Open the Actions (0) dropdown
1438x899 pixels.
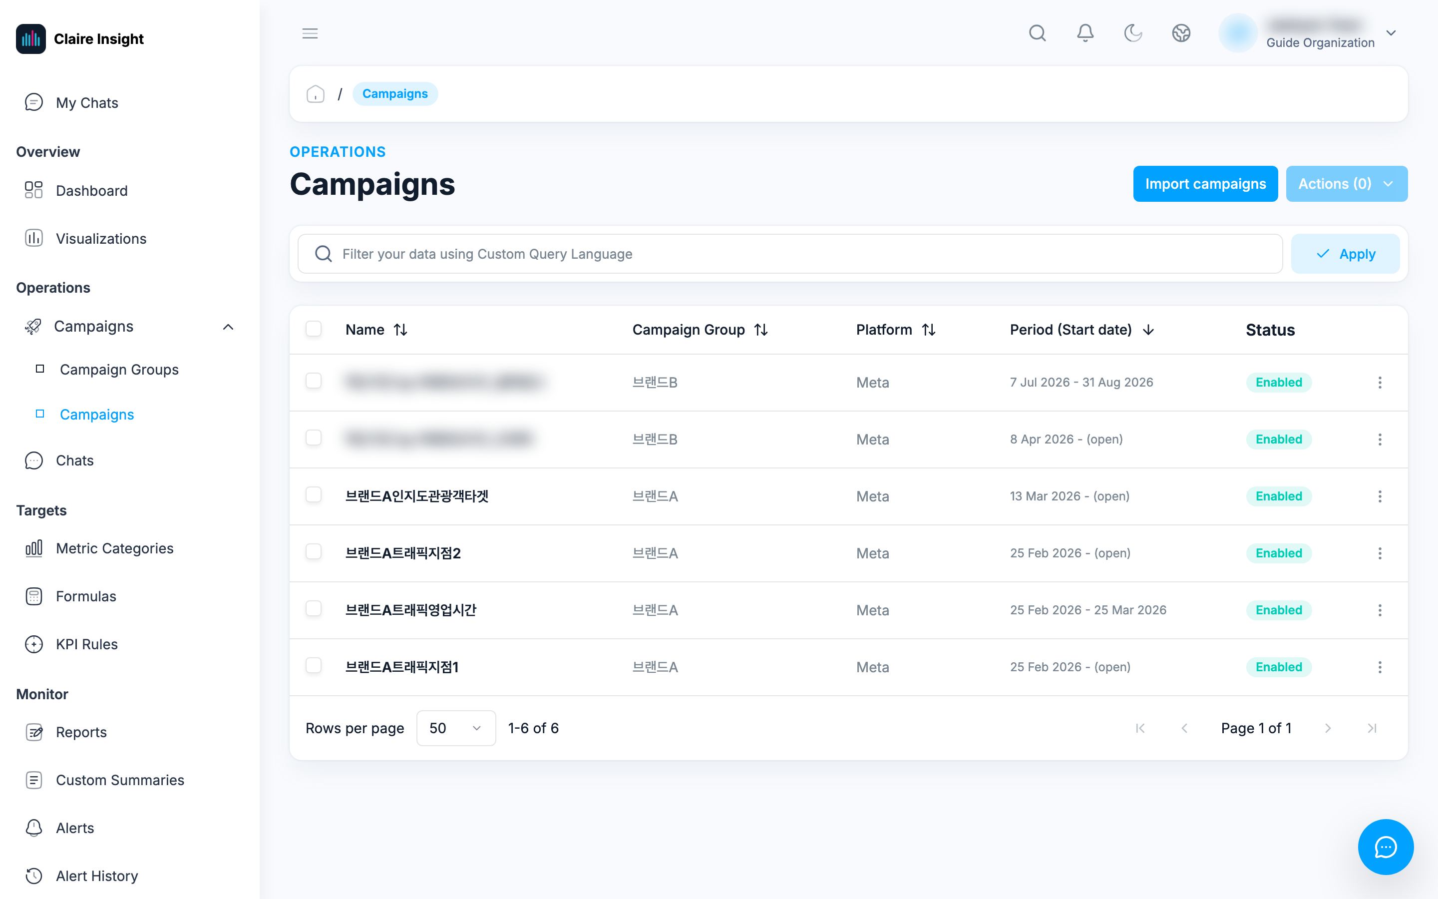(1346, 184)
